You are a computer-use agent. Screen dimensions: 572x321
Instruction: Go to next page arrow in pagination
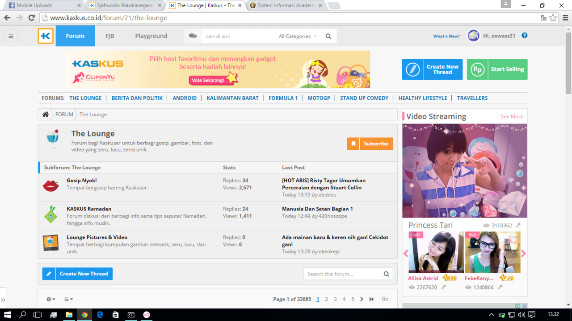click(362, 299)
